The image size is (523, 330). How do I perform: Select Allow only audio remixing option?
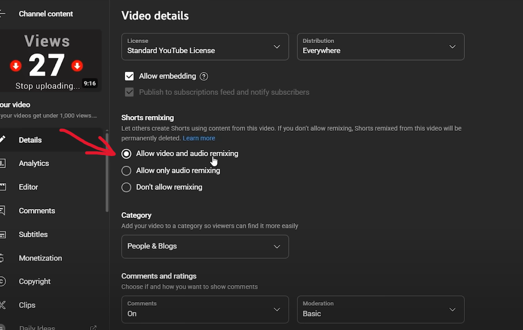coord(126,170)
